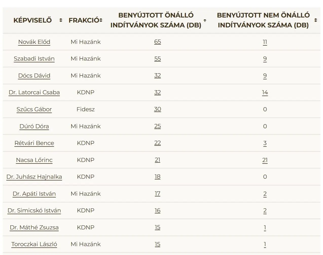
Task: Open Dr. Juhász Hajnalka's profile
Action: tap(34, 177)
